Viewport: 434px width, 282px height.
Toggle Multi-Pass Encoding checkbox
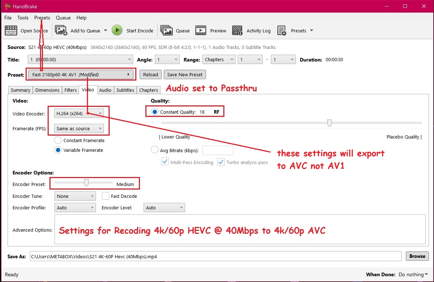click(x=165, y=162)
